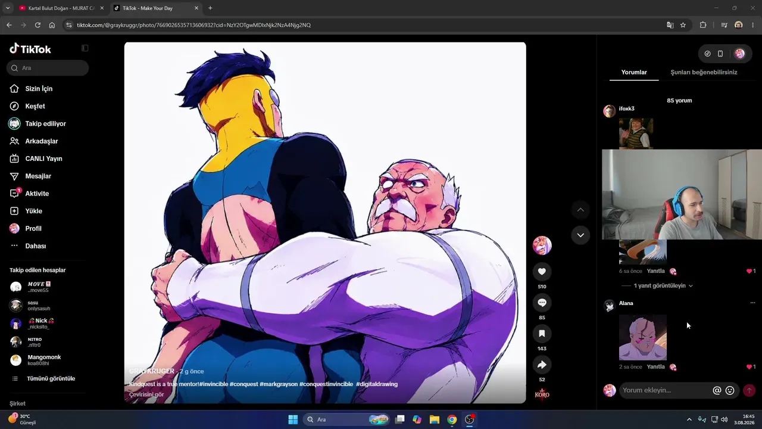Open GRAYKRUGER creator name link
This screenshot has height=429, width=762.
point(152,371)
